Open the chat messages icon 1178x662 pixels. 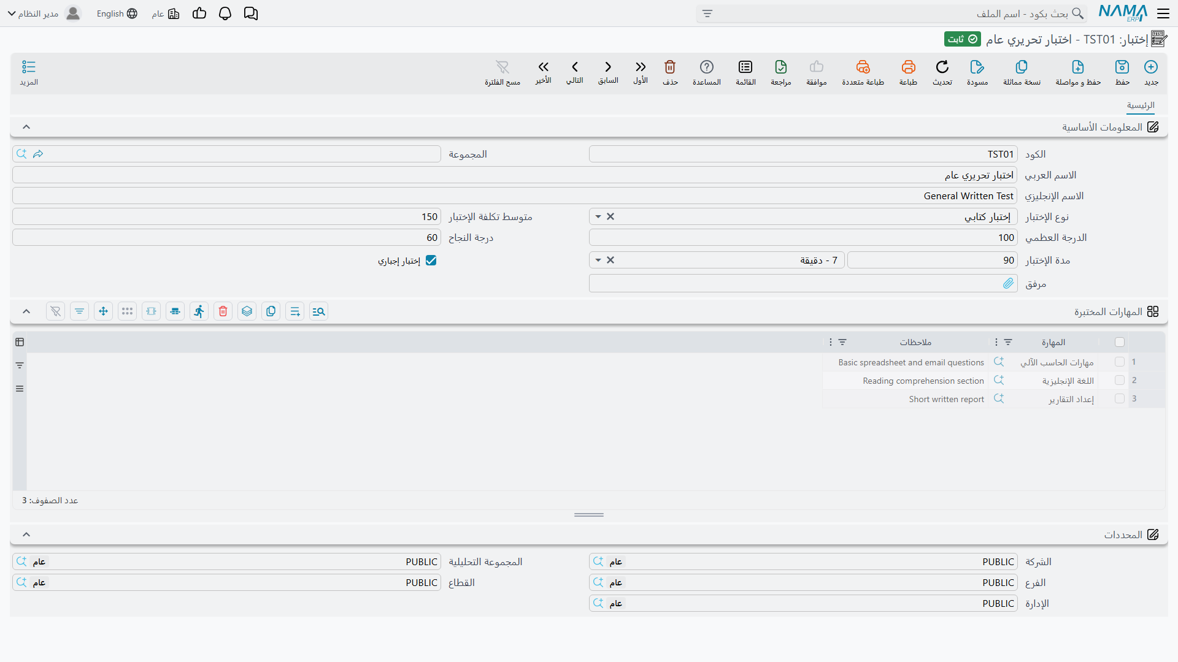[251, 13]
